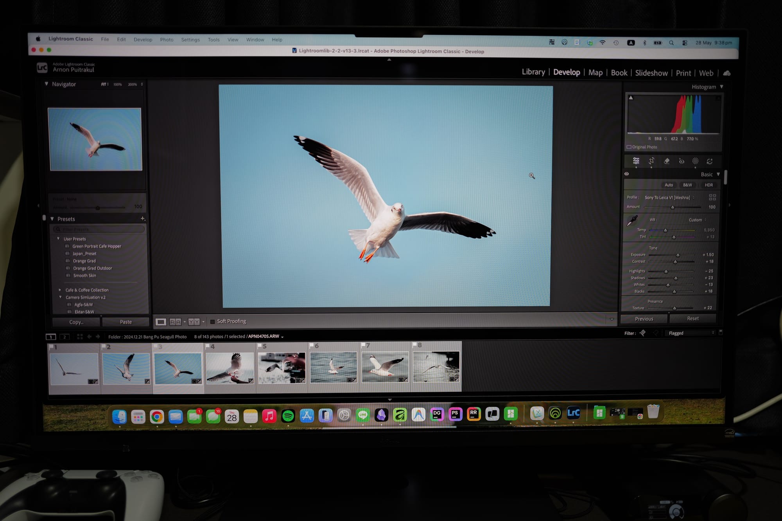Switch to the Map module
Screen dimensions: 782x521
pos(595,73)
